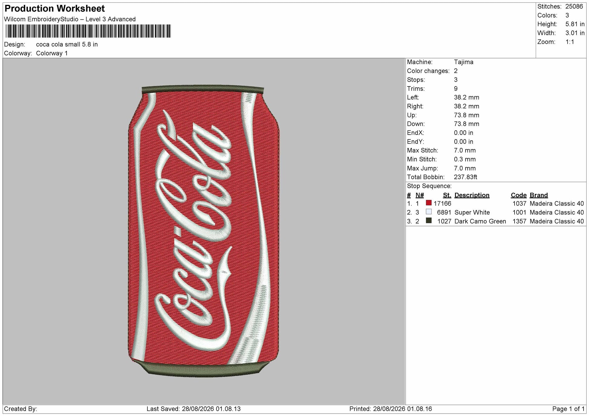The height and width of the screenshot is (416, 589).
Task: Click the "Brand" column header
Action: [x=539, y=195]
